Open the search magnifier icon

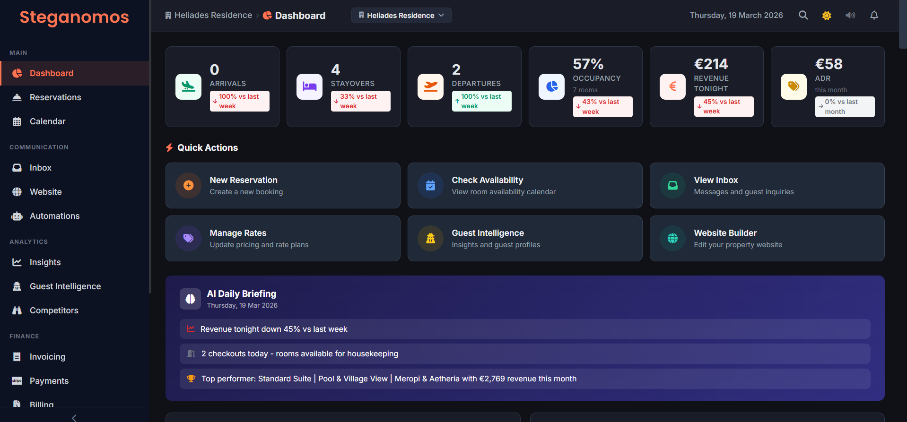pyautogui.click(x=803, y=15)
